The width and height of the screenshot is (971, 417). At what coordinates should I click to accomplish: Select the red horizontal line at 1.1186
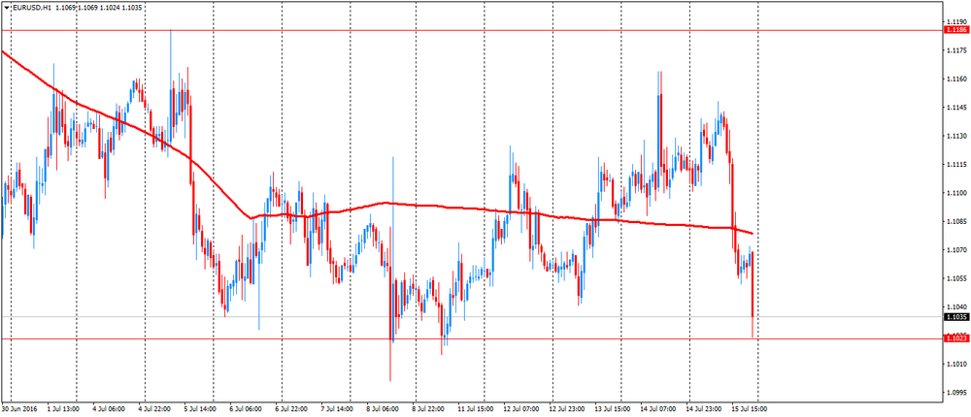485,30
